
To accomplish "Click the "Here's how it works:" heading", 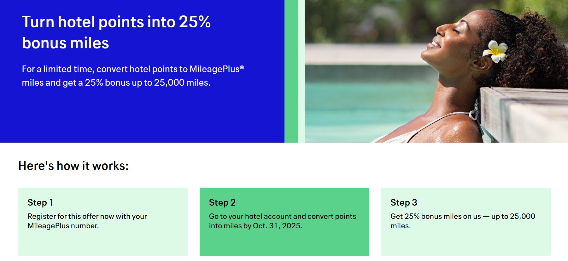I will coord(73,166).
